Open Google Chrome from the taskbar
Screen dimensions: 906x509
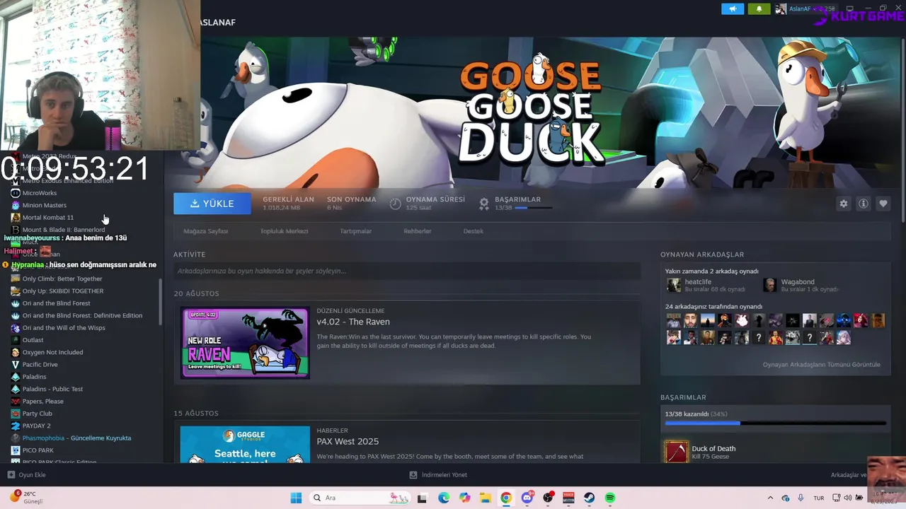(506, 498)
